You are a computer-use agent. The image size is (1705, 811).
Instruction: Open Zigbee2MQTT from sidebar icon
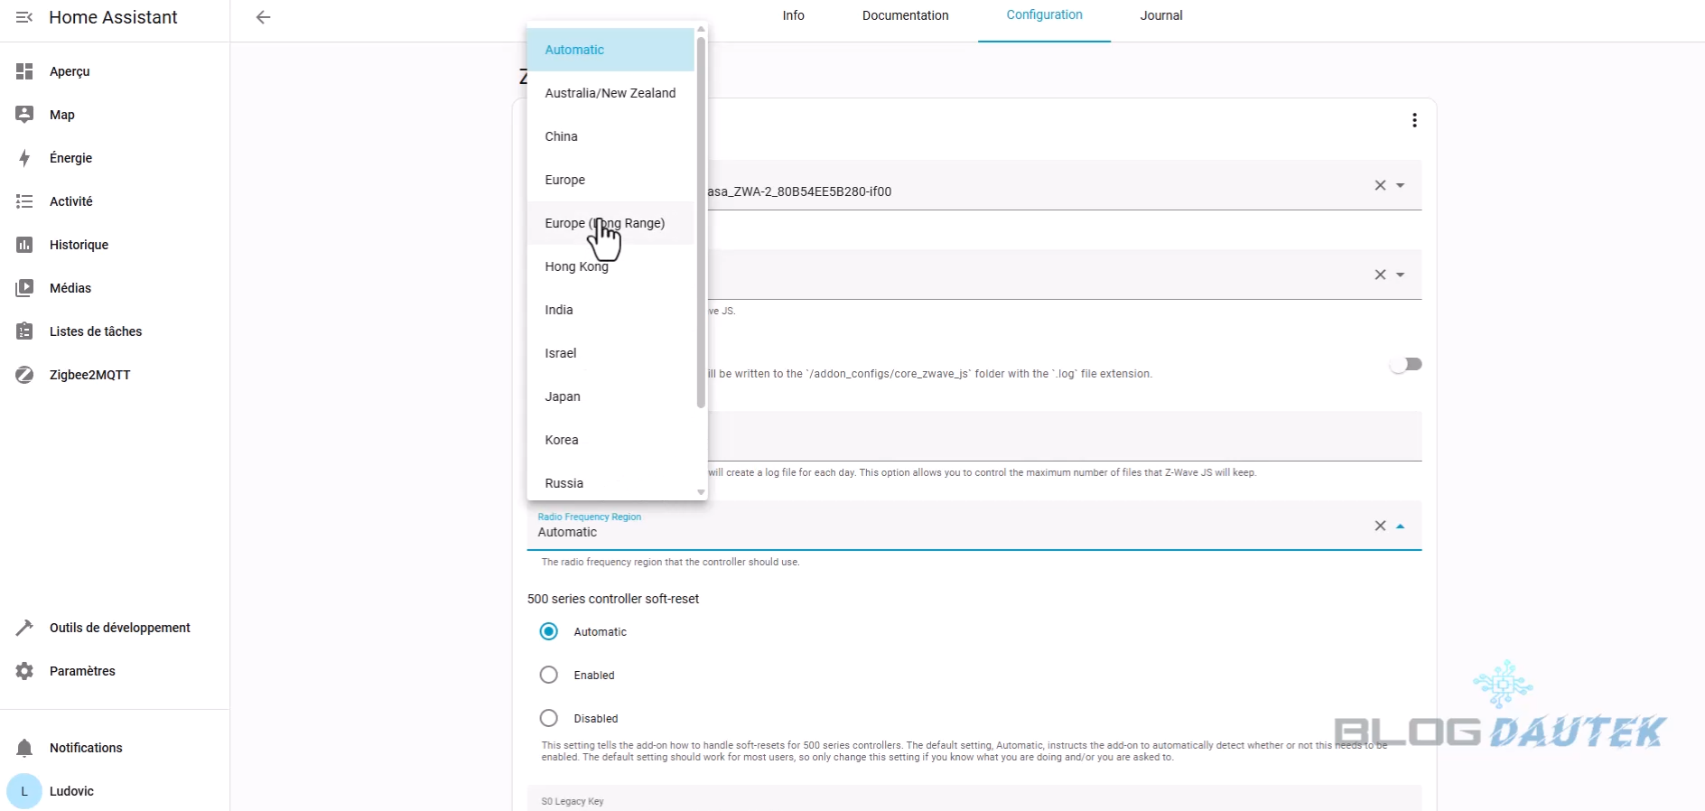pyautogui.click(x=24, y=375)
